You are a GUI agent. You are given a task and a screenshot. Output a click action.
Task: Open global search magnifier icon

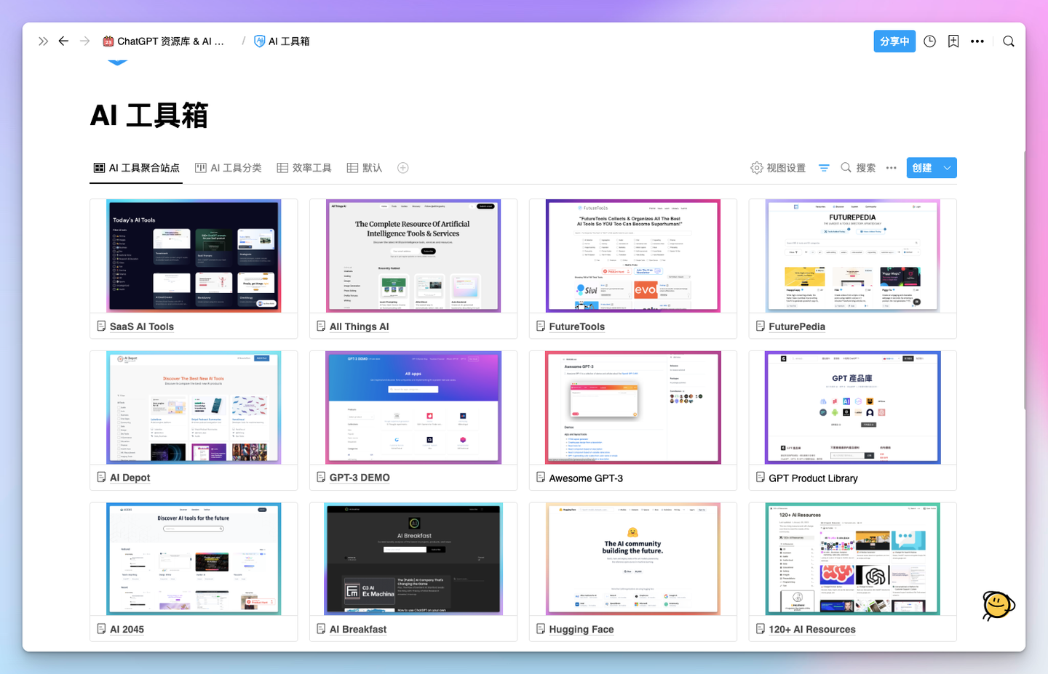coord(1009,41)
